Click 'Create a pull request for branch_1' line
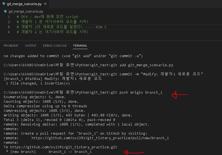The image size is (222, 155). 75,133
